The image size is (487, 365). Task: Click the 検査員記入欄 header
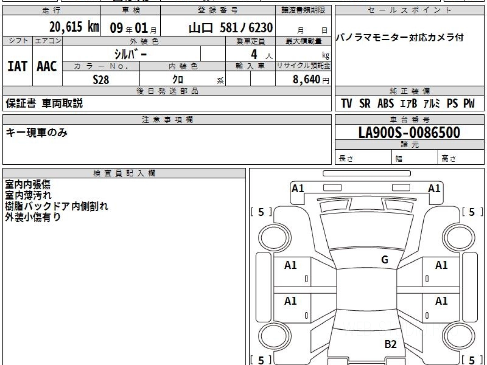point(124,173)
